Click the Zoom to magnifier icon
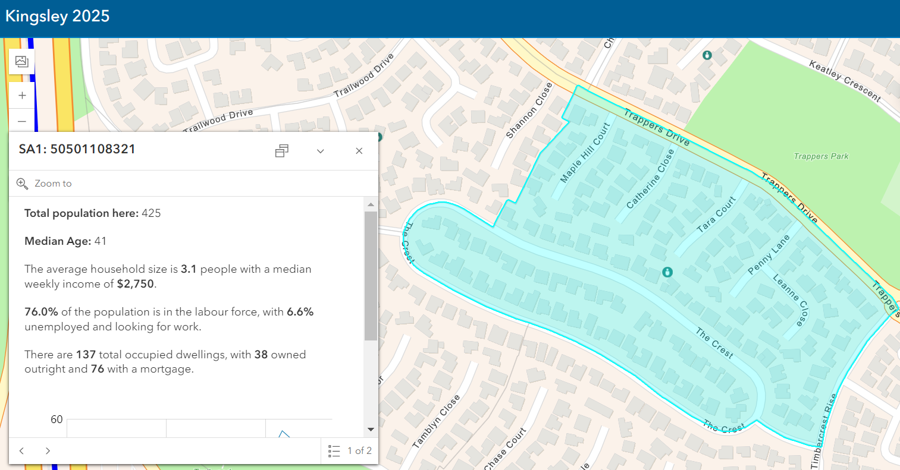 tap(22, 184)
